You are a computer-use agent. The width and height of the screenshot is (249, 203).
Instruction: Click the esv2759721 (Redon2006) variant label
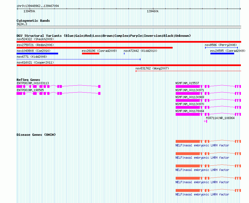35,45
